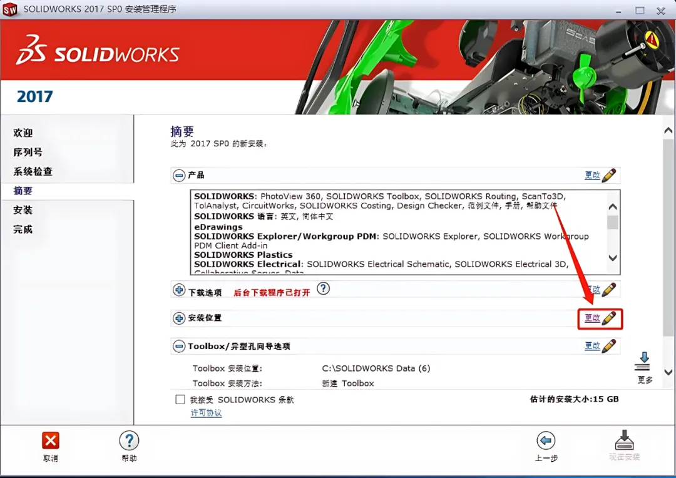Select the 摘要 step in sidebar
This screenshot has height=478, width=676.
click(x=23, y=191)
